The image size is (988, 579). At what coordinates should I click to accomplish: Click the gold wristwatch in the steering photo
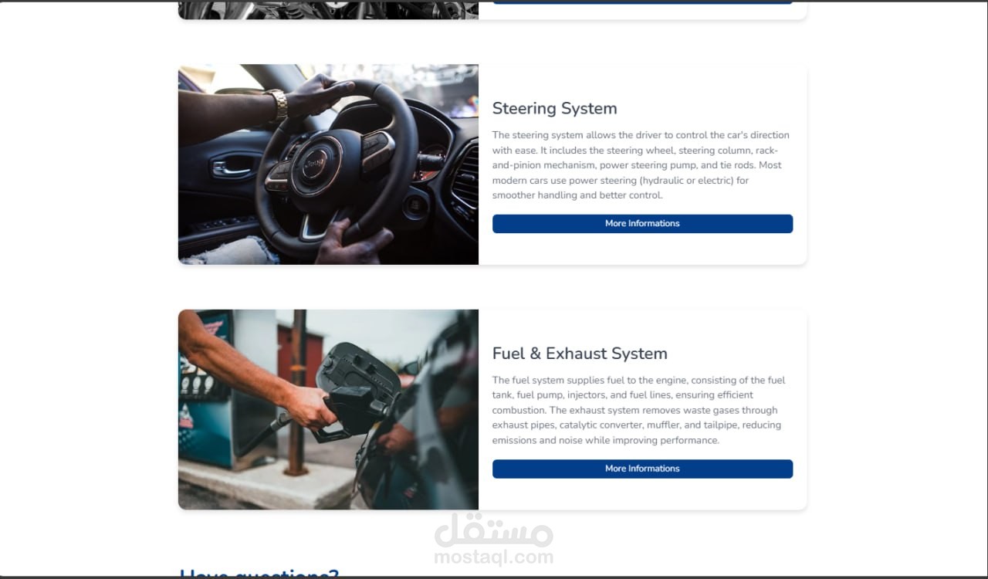coord(278,104)
